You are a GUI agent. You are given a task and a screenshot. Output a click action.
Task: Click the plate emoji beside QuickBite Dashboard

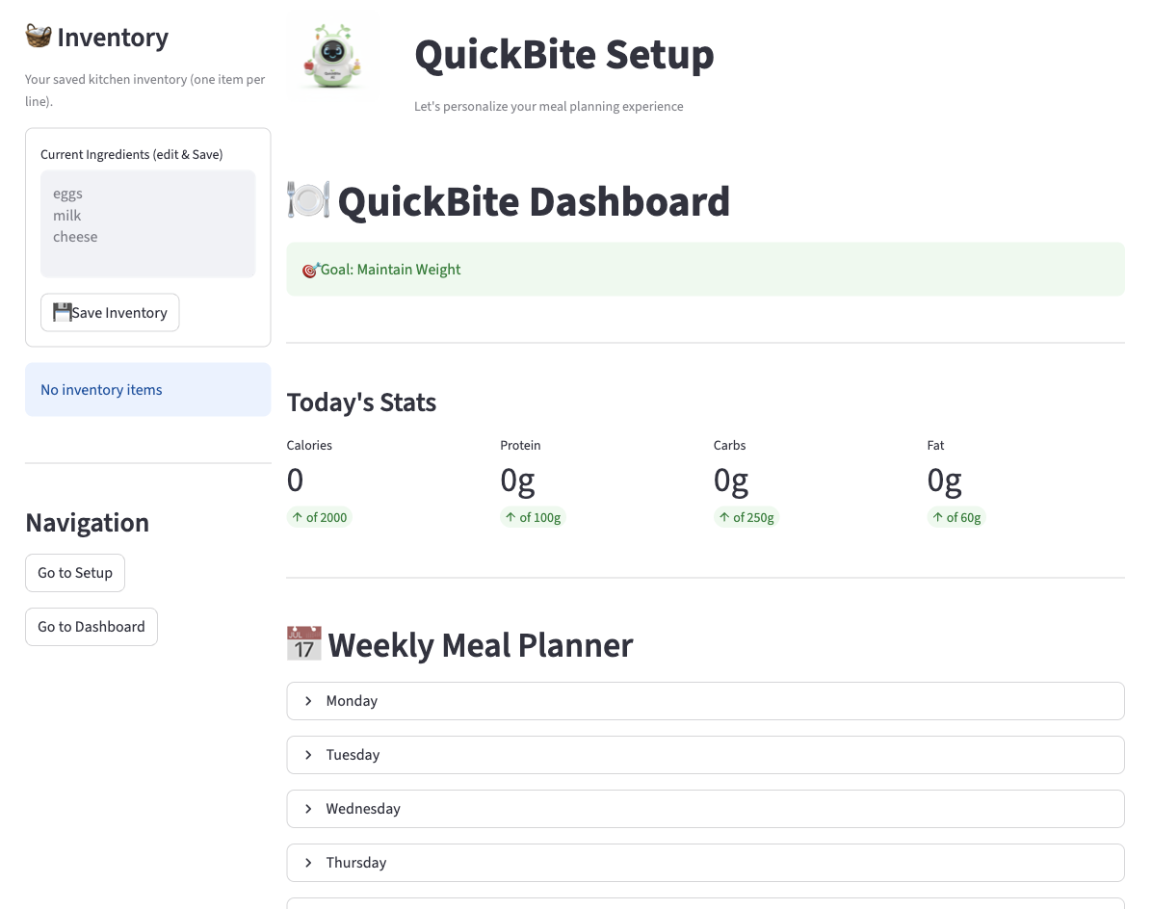308,199
